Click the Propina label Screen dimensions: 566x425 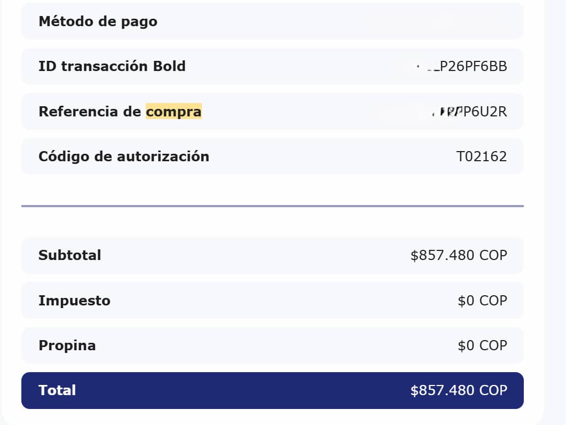[x=67, y=345]
